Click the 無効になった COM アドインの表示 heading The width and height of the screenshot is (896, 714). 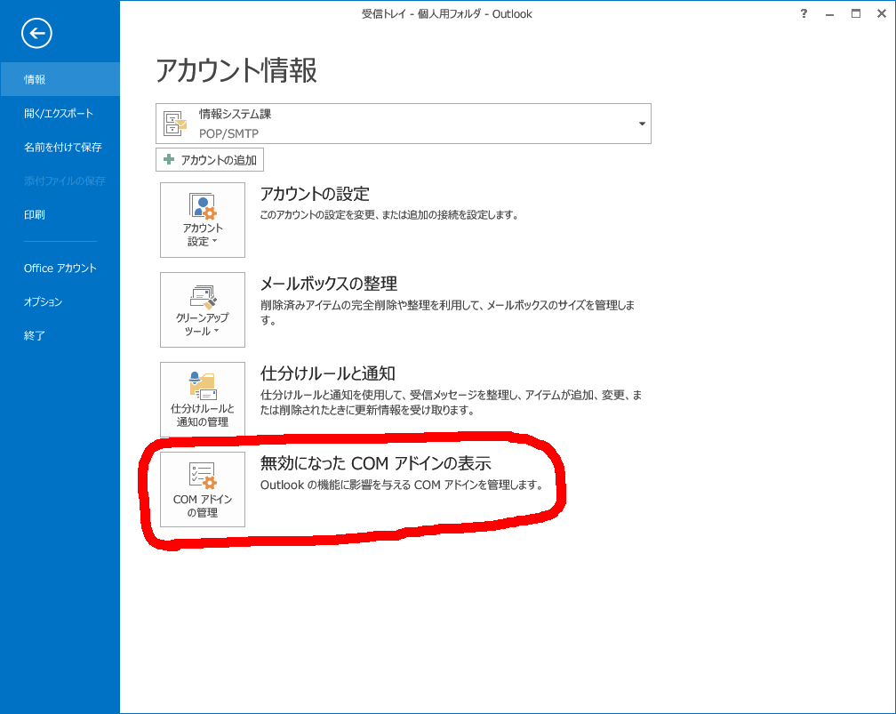tap(375, 463)
